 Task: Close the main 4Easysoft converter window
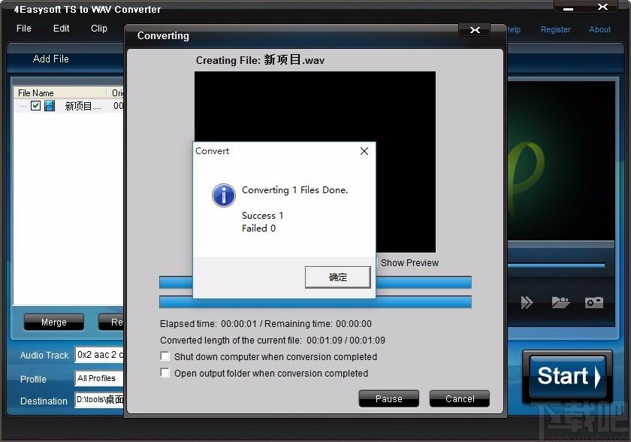pyautogui.click(x=602, y=7)
